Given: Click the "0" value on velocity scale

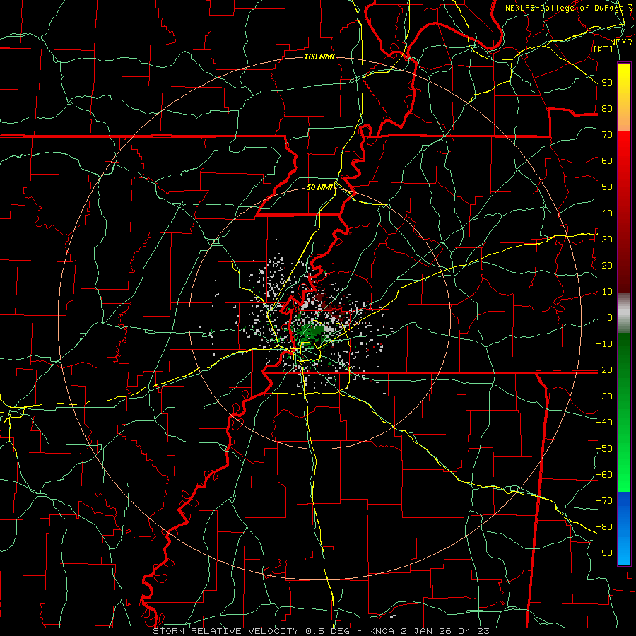Looking at the screenshot, I should point(610,317).
